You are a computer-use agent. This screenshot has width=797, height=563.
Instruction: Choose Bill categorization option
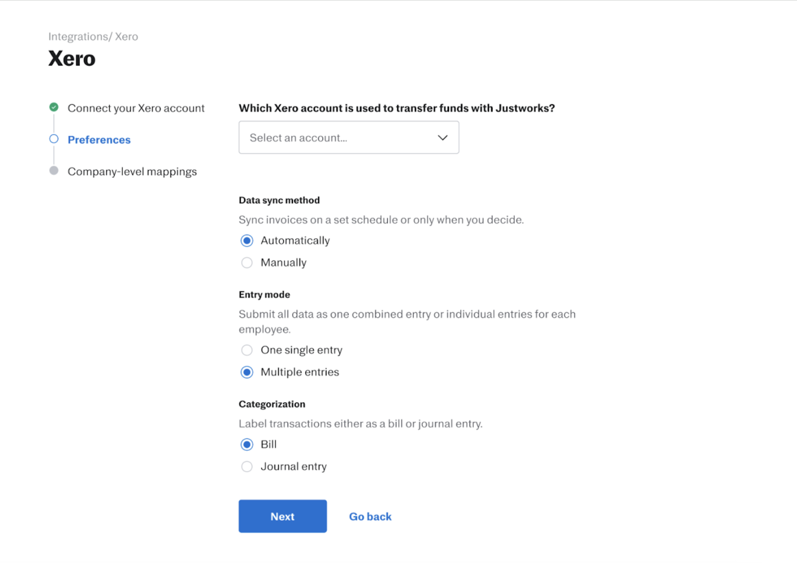(247, 444)
